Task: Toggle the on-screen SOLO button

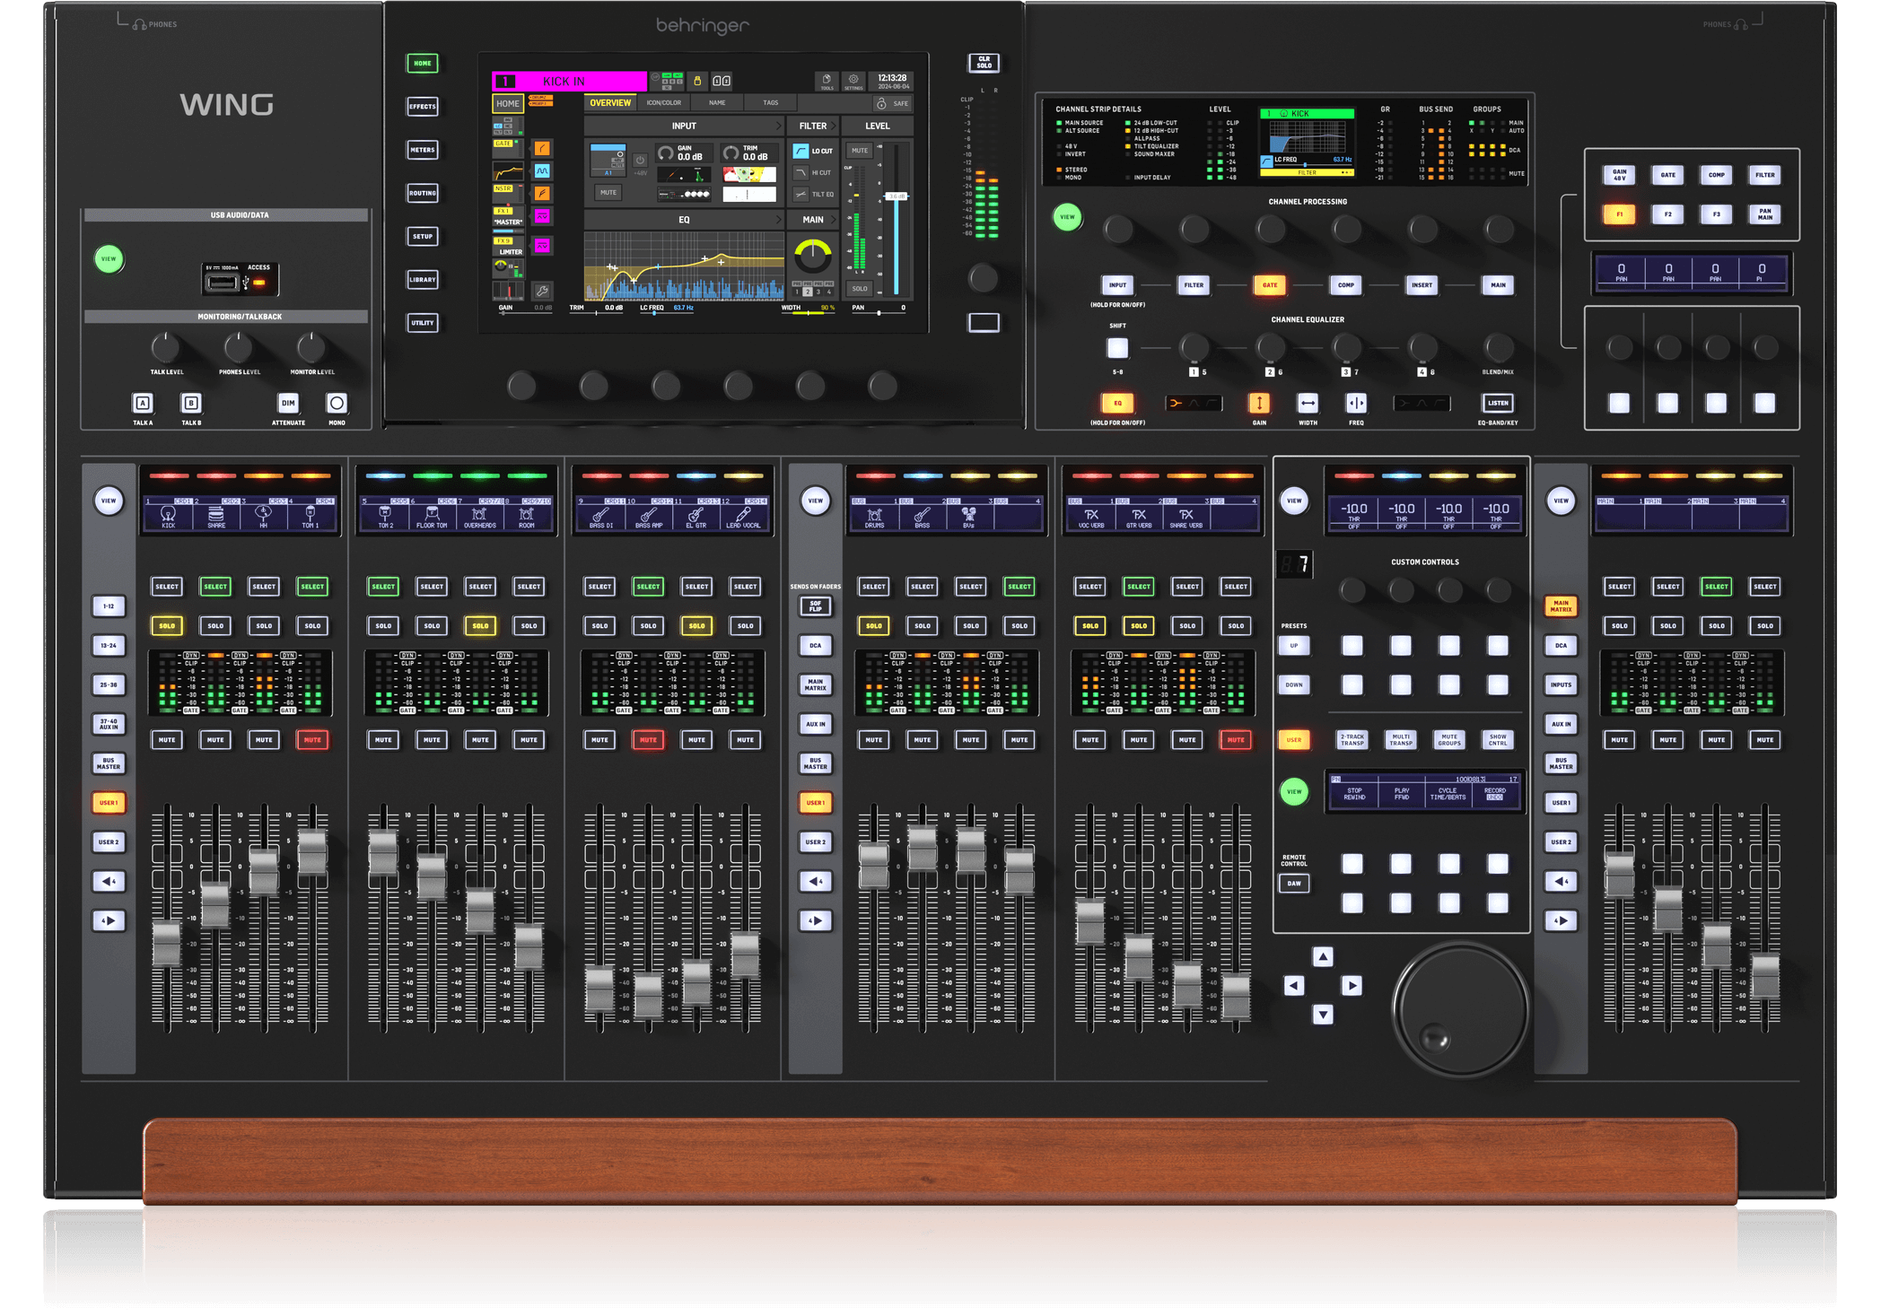Action: click(860, 289)
